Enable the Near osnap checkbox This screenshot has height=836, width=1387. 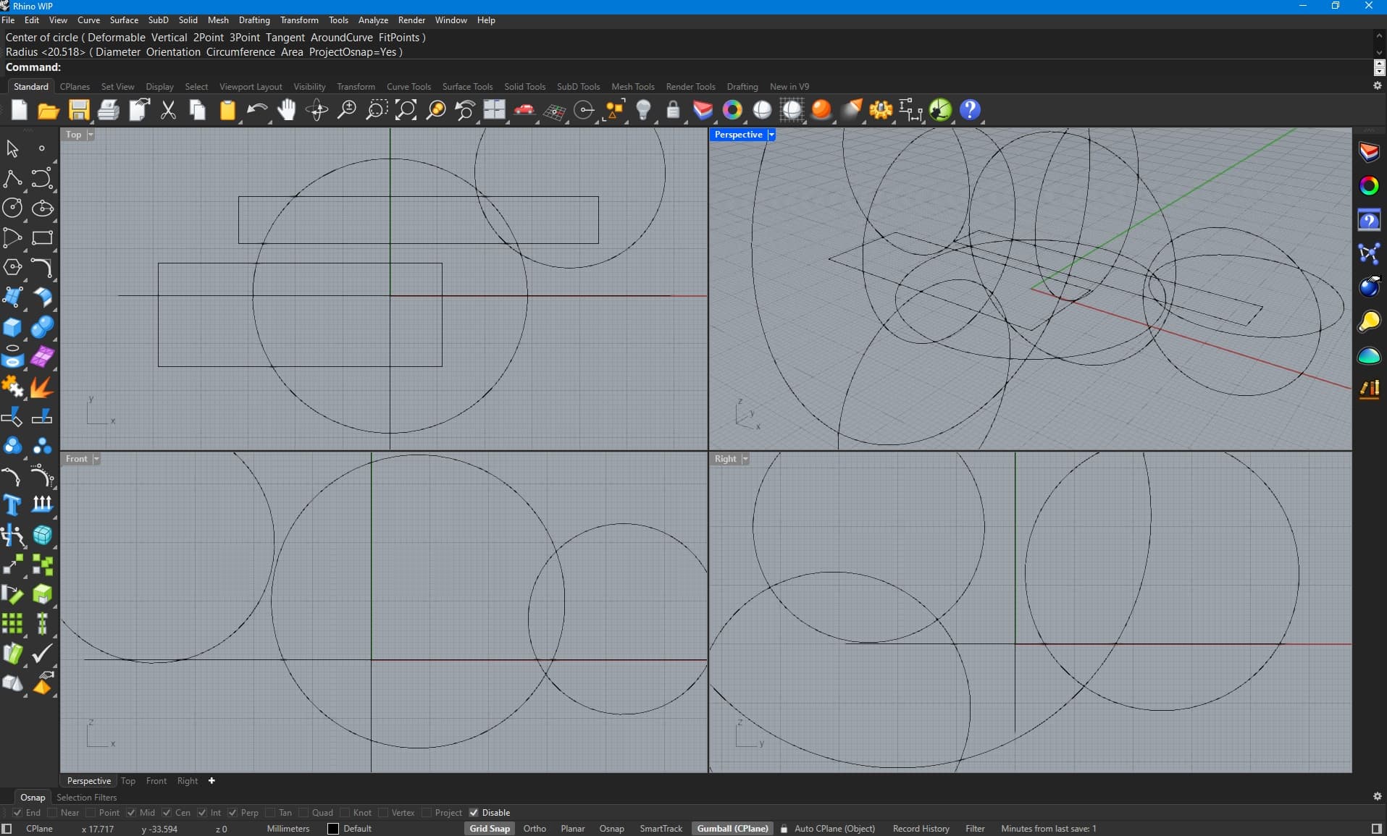(x=52, y=812)
